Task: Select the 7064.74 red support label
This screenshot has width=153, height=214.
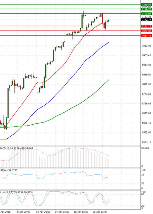Action: [146, 36]
